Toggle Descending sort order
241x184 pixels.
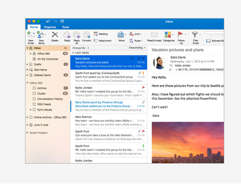click(x=138, y=48)
